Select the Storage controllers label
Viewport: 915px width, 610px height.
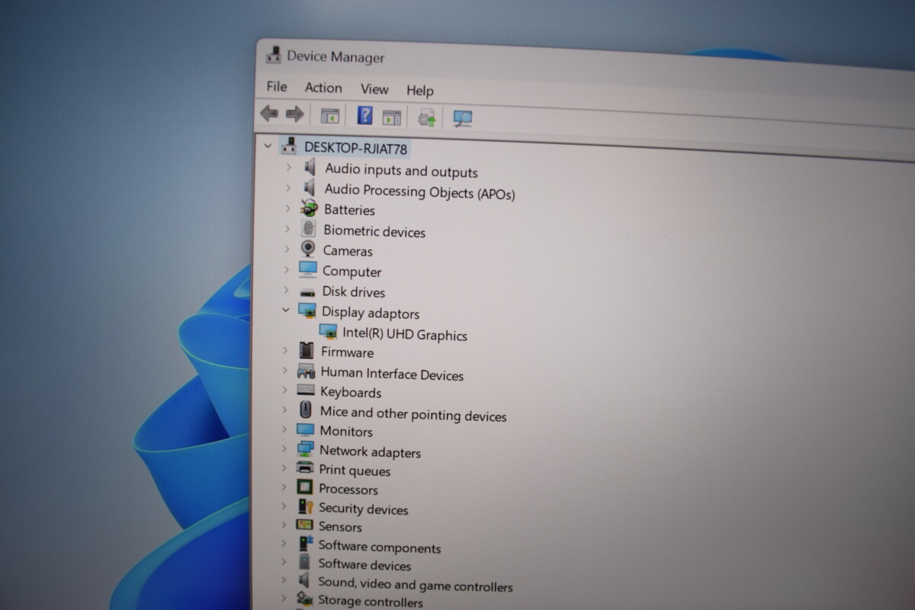[x=371, y=602]
